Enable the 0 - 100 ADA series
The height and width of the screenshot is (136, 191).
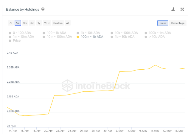click(21, 33)
